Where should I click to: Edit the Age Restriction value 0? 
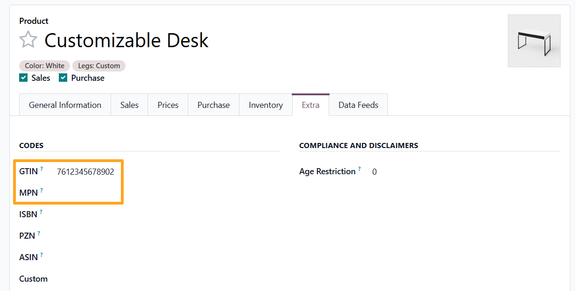coord(374,172)
